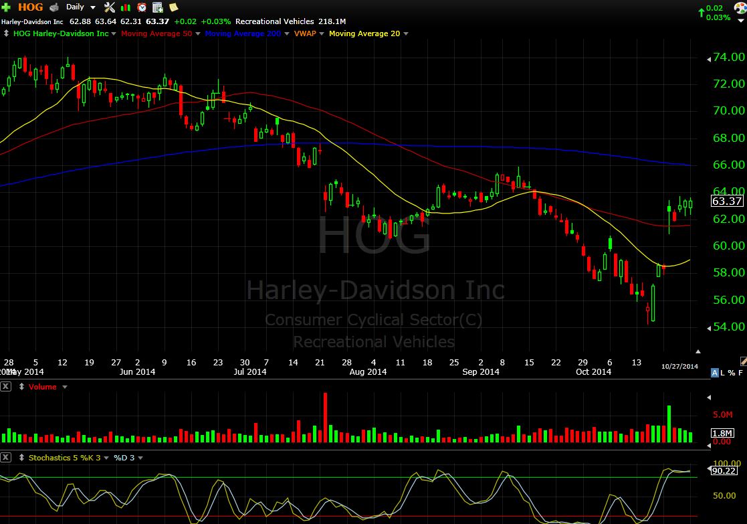Expand the Moving Average 20 dropdown arrow
This screenshot has height=524, width=747.
[x=406, y=34]
